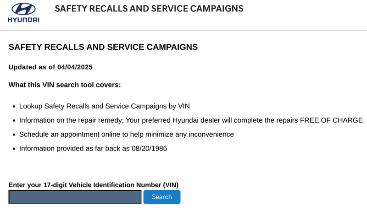Click the repair remedy information bullet
The image size is (367, 210).
tap(191, 120)
